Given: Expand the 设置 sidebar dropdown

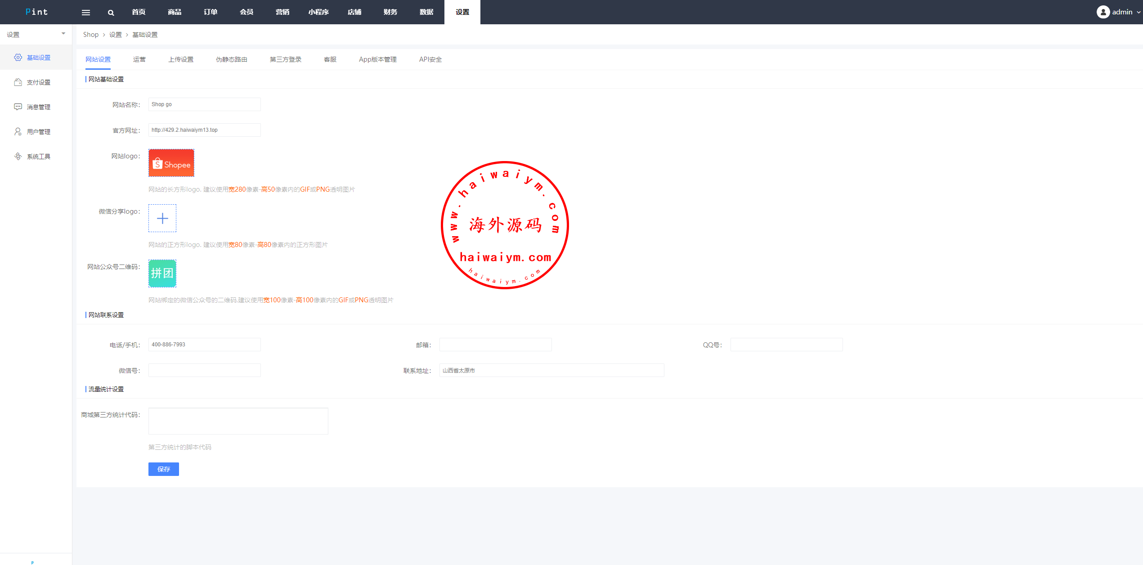Looking at the screenshot, I should pyautogui.click(x=63, y=34).
